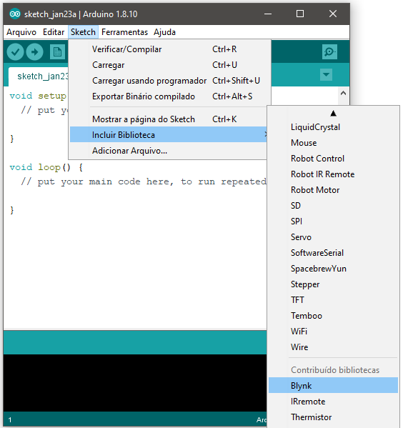Select the Servo library
403x428 pixels.
click(x=333, y=237)
